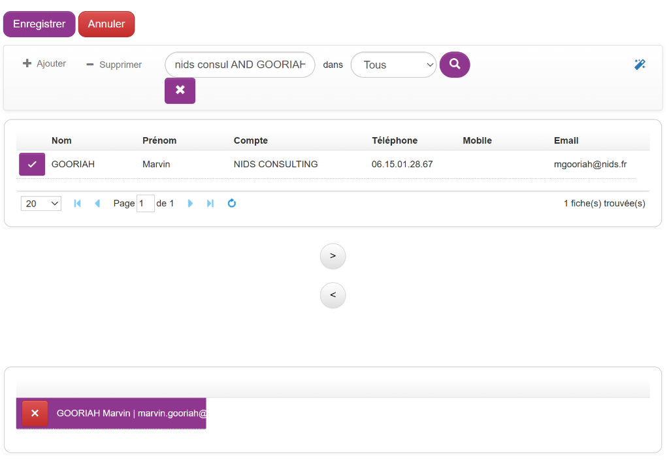Click the magnifying glass search button
This screenshot has height=463, width=669.
click(x=455, y=65)
